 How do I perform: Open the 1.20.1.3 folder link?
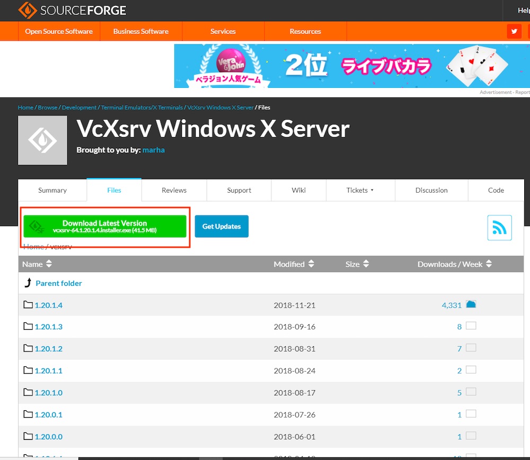49,327
